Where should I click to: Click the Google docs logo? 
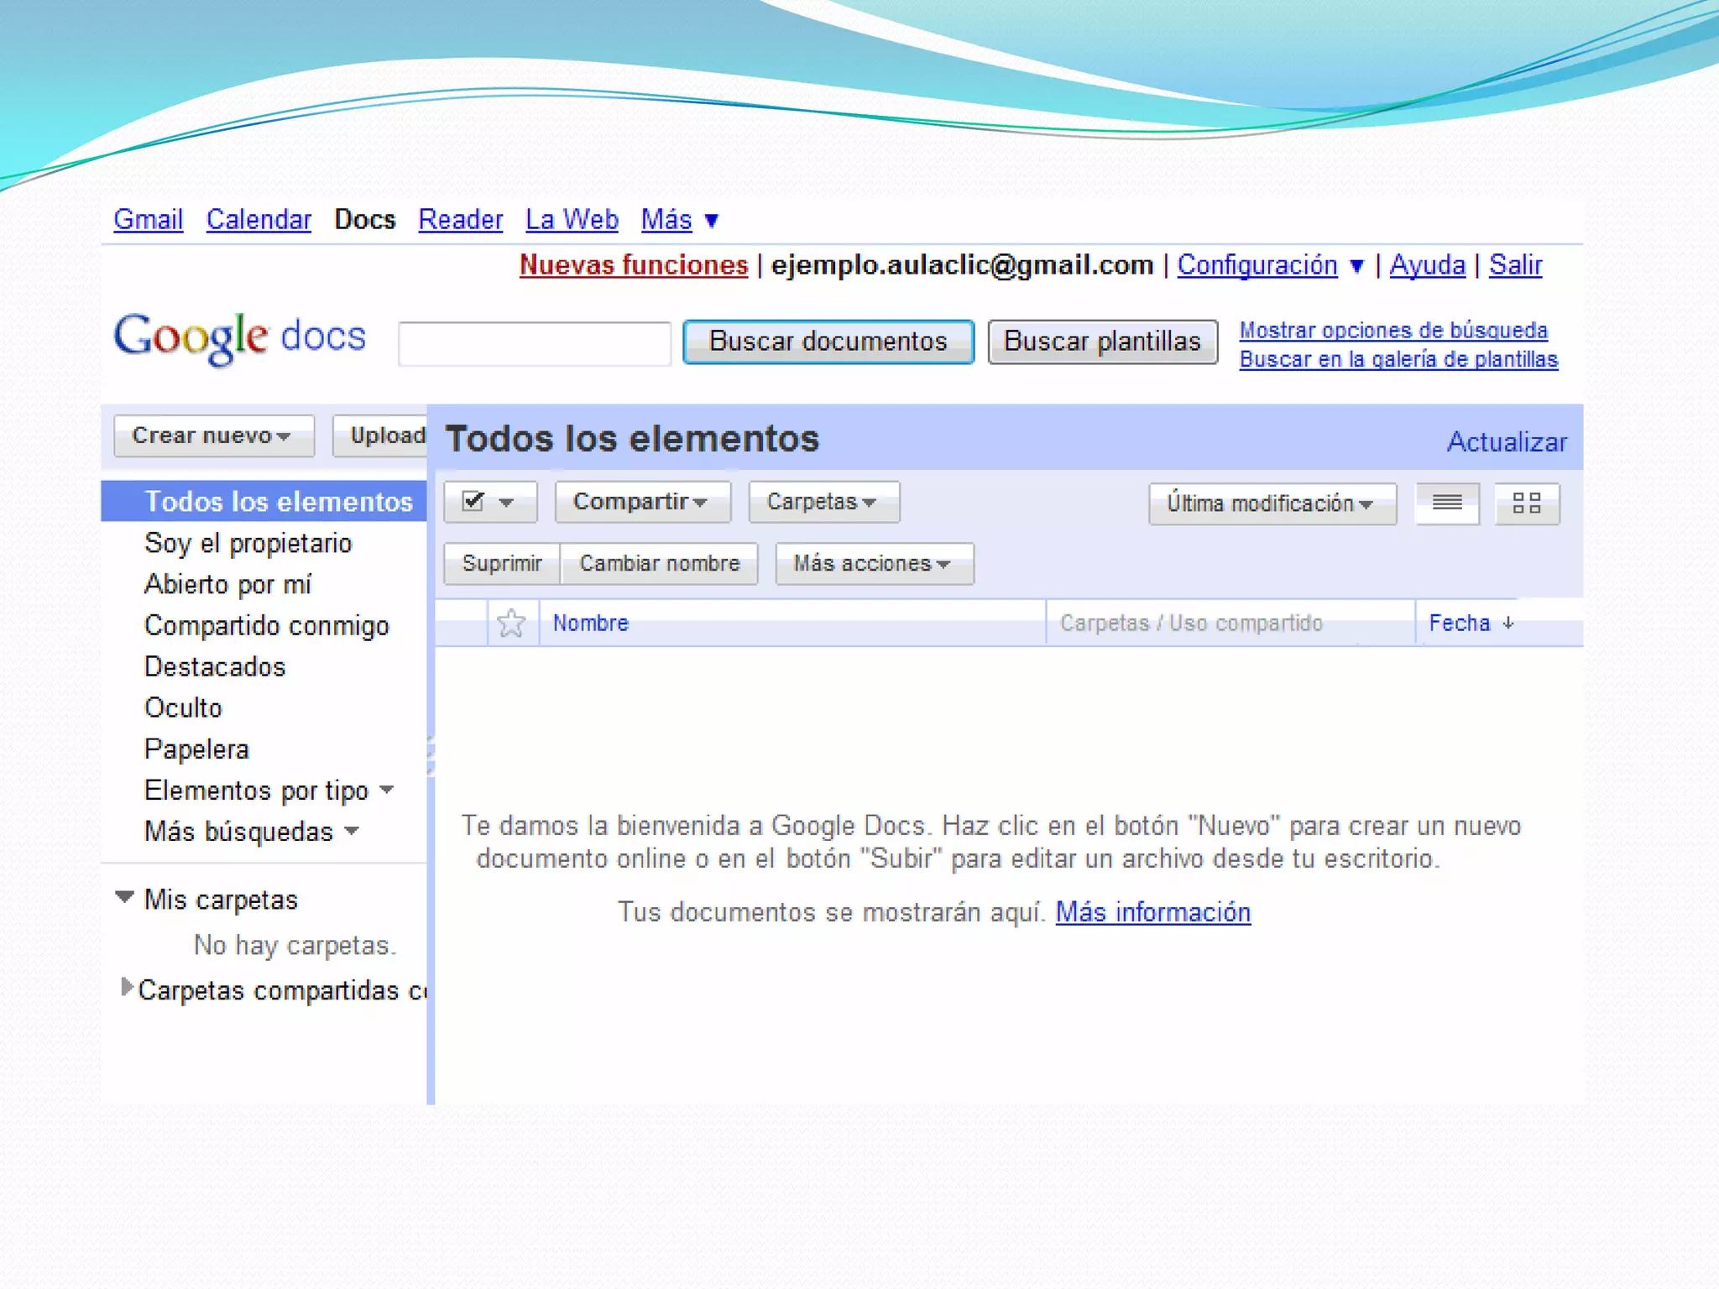pyautogui.click(x=240, y=337)
